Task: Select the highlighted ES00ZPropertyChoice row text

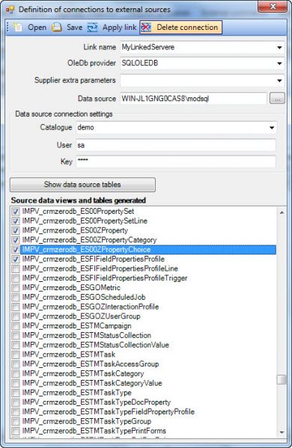Action: (x=86, y=250)
